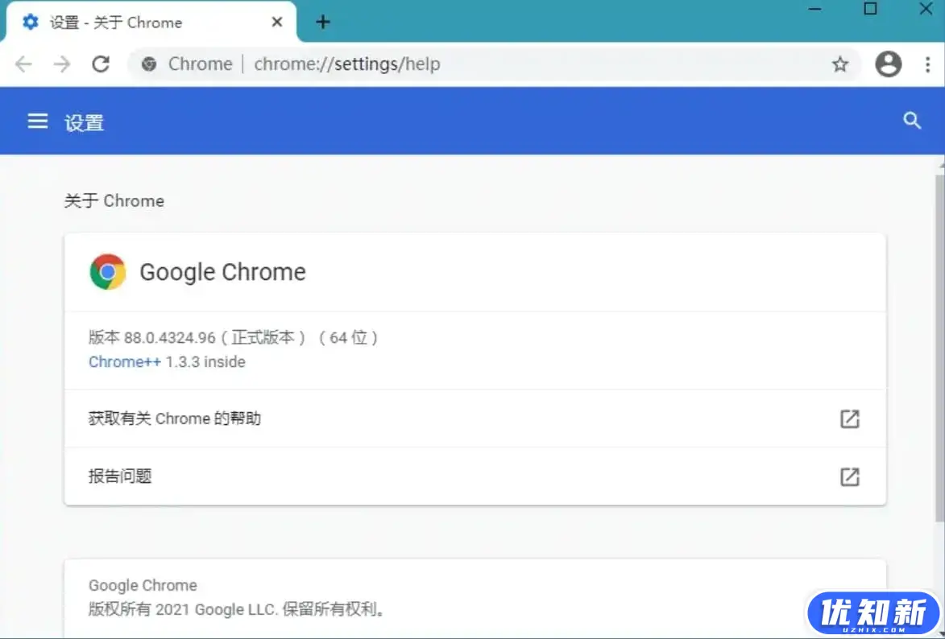Open external link icon for 报告问题
945x639 pixels.
849,476
